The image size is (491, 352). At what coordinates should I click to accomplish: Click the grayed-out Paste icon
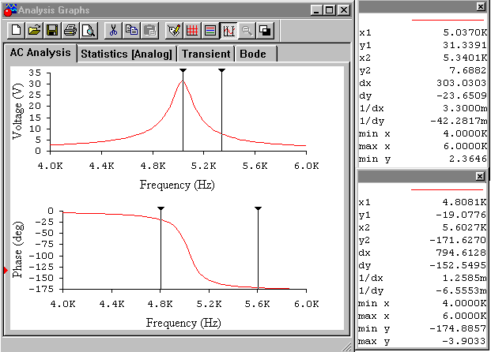[149, 30]
